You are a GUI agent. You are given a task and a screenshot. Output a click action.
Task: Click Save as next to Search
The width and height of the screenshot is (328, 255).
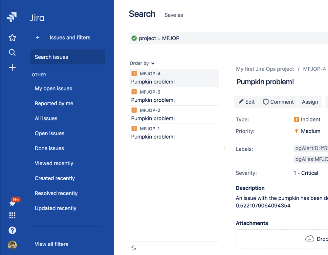pyautogui.click(x=174, y=15)
